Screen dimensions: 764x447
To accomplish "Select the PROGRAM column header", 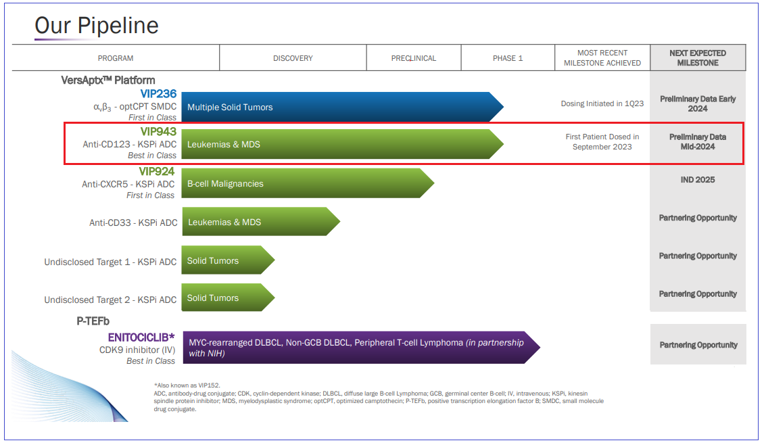I will pos(116,58).
